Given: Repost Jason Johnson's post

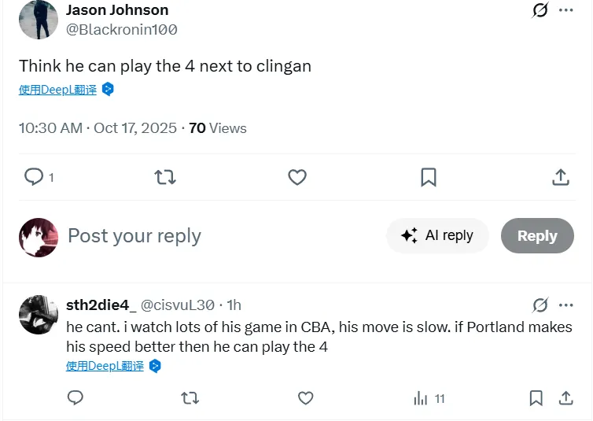Looking at the screenshot, I should (165, 177).
